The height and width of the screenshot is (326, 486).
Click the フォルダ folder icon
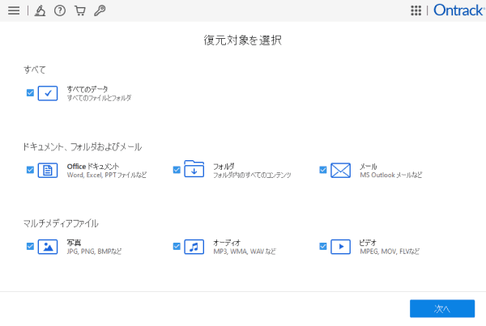tap(194, 169)
